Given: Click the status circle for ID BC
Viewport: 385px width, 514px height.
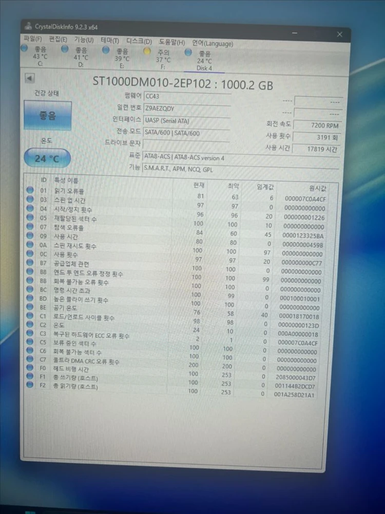Looking at the screenshot, I should click(x=30, y=289).
